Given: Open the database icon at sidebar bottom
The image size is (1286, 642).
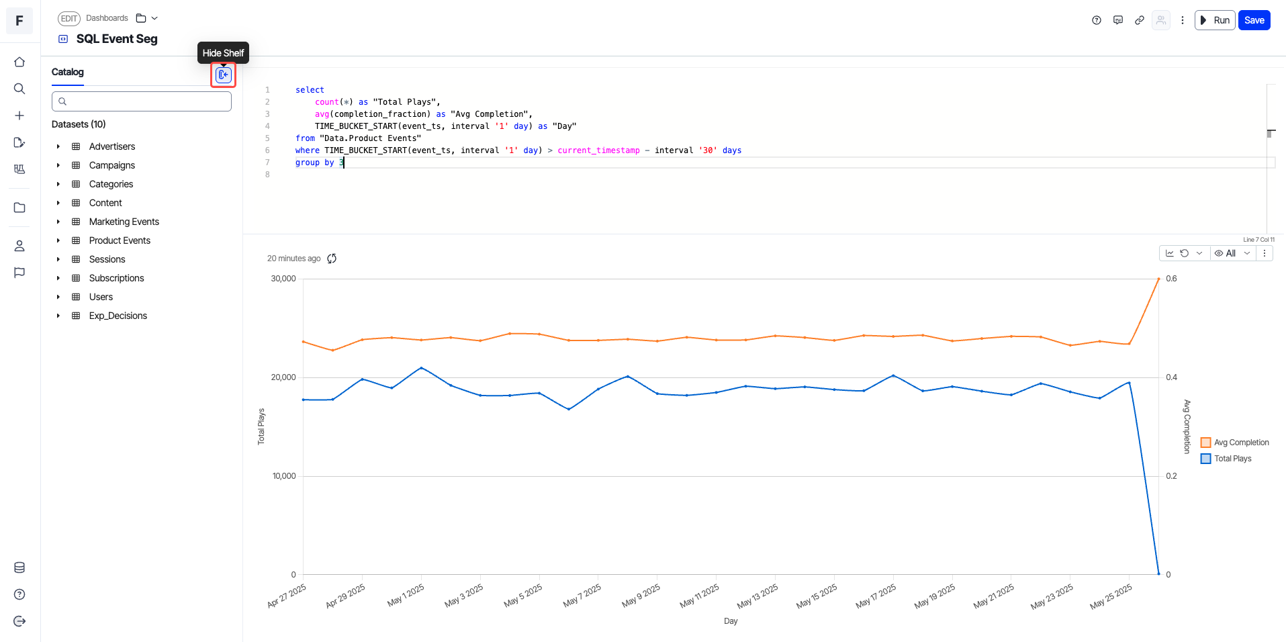Looking at the screenshot, I should [19, 567].
